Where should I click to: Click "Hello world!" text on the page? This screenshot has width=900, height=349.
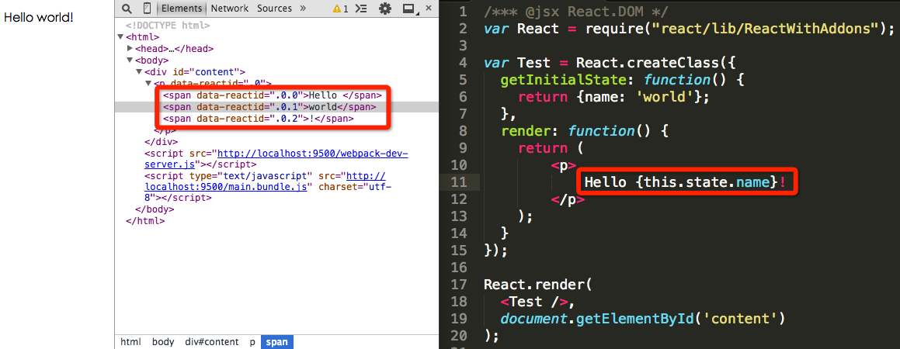[x=39, y=17]
